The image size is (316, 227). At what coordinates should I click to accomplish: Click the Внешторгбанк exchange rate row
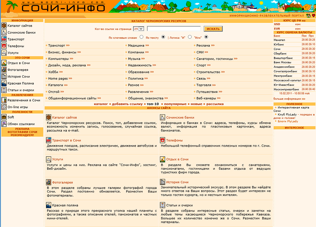pos(294,58)
